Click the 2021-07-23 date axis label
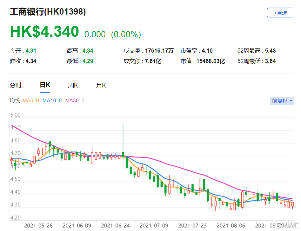Screen dimensions: 301x231 pos(192,226)
